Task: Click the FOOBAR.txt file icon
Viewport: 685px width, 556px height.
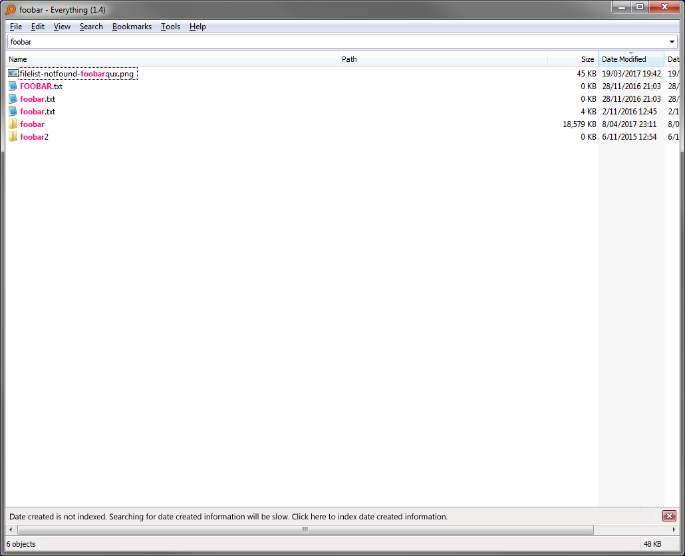Action: coord(13,86)
